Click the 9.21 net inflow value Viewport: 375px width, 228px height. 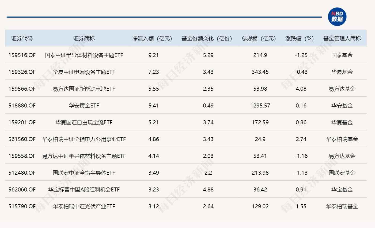coord(153,55)
